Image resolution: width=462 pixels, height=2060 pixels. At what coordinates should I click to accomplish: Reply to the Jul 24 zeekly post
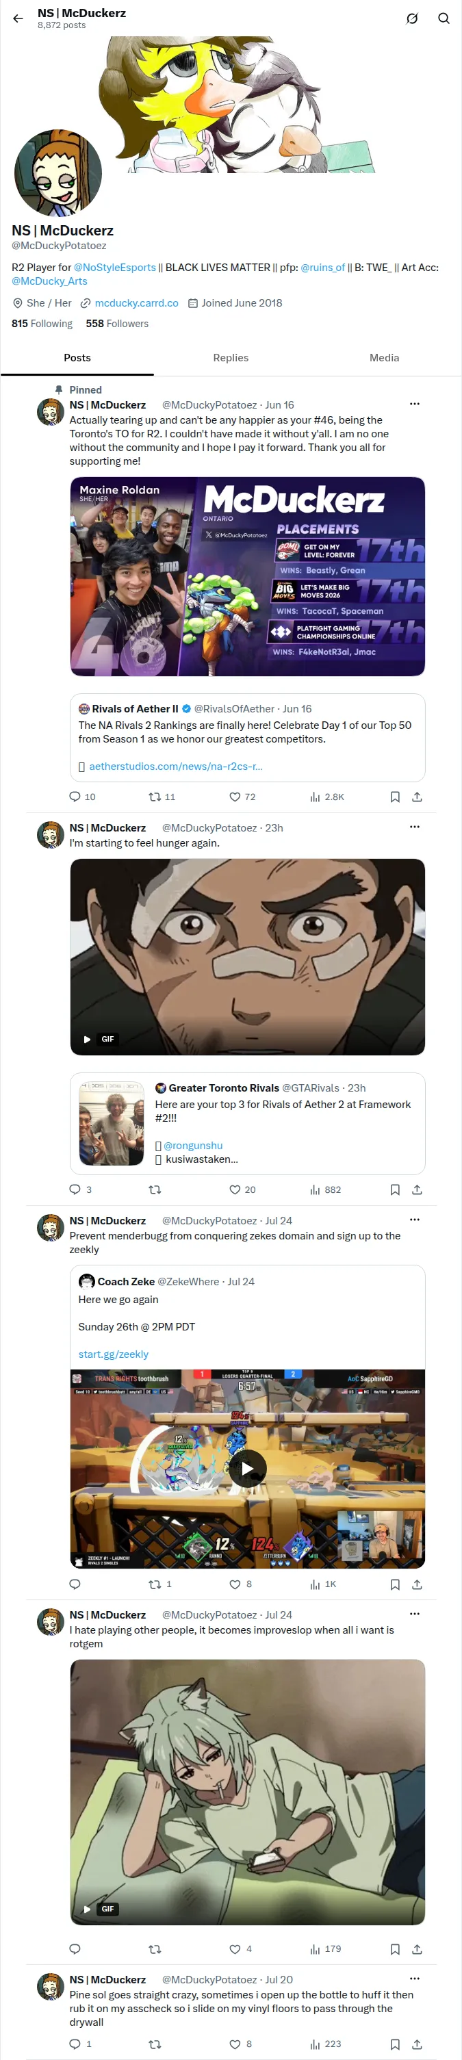[75, 1584]
